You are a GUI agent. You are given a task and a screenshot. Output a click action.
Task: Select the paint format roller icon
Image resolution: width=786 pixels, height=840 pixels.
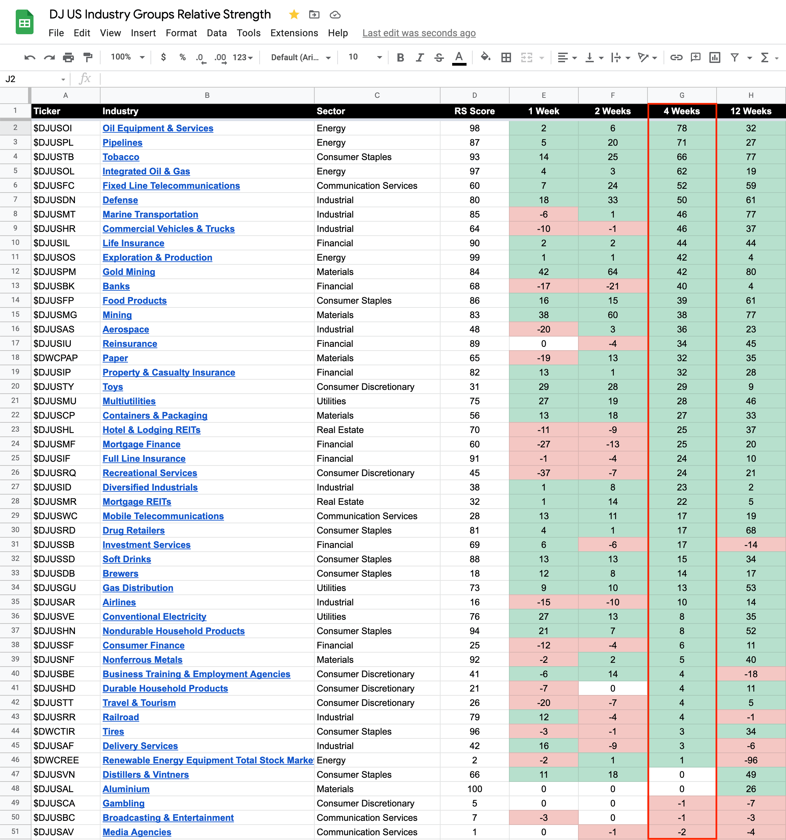(88, 57)
